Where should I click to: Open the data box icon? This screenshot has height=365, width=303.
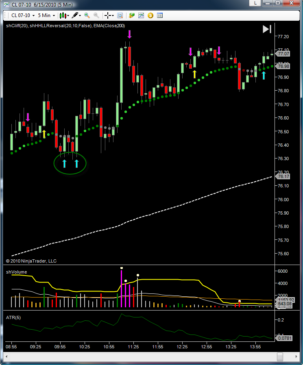coord(120,15)
